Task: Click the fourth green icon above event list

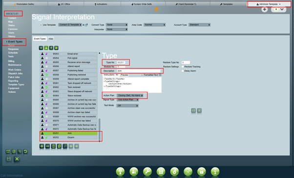Action: point(56,48)
